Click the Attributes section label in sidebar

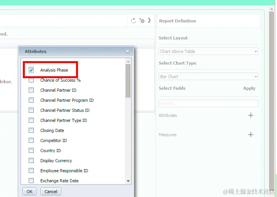[168, 115]
